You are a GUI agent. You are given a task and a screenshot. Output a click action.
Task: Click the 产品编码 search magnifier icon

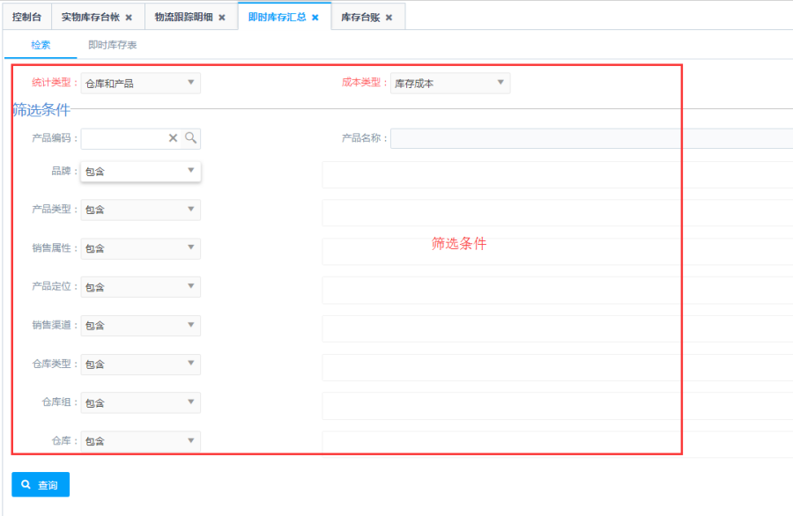coord(190,138)
